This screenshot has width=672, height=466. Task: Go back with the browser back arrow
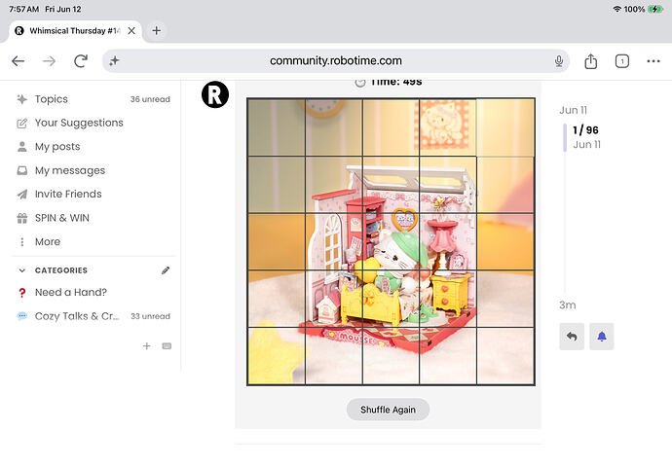tap(18, 61)
